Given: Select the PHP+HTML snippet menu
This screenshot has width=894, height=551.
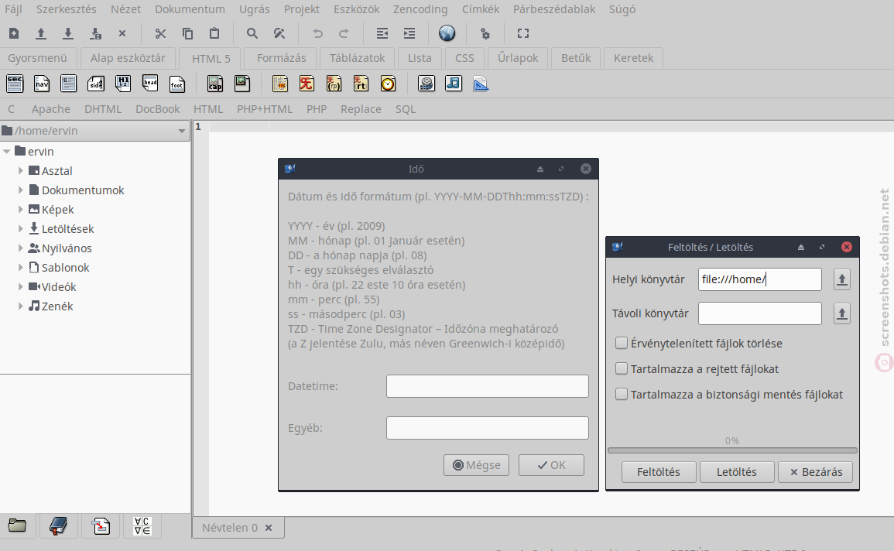Looking at the screenshot, I should tap(265, 109).
